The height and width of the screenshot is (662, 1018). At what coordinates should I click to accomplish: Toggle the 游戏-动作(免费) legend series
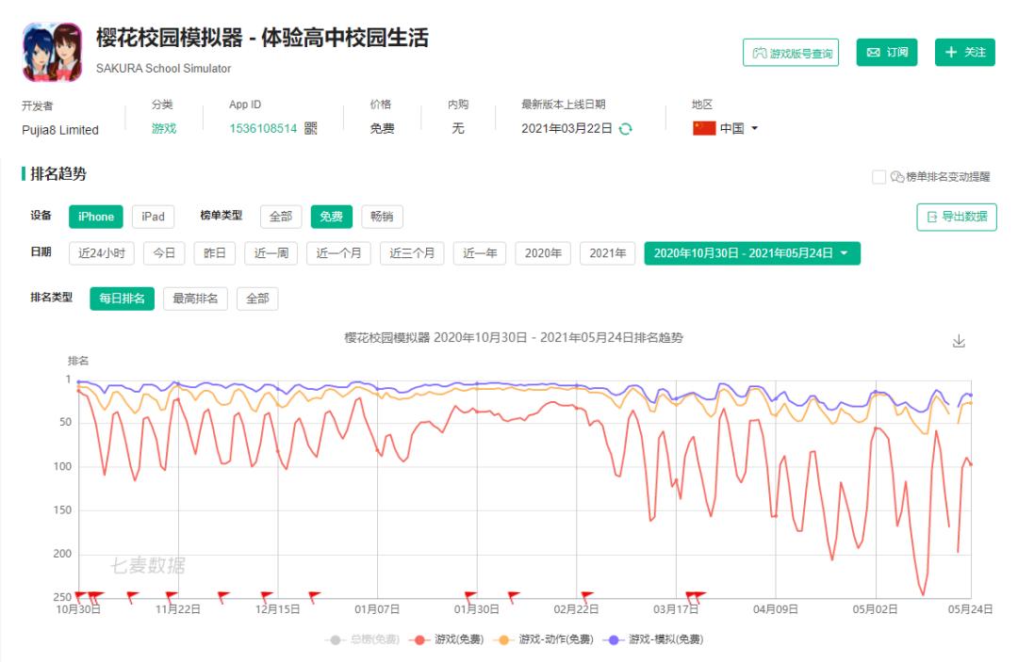(543, 640)
